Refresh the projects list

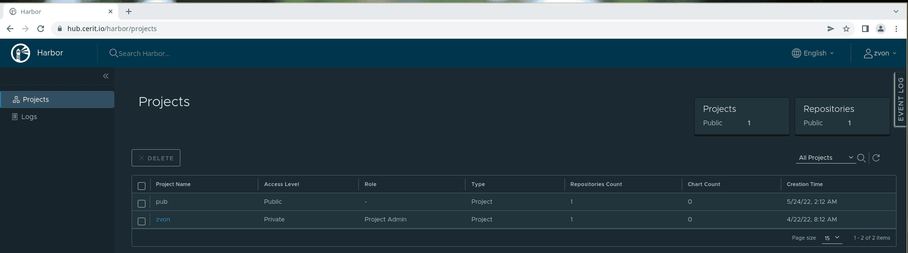pos(876,158)
